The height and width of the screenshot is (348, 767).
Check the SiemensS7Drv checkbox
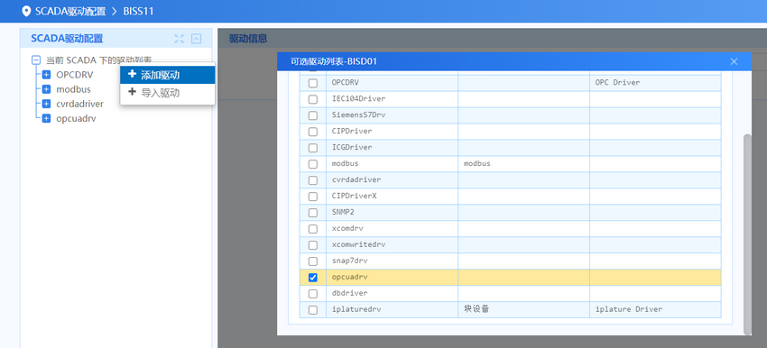pyautogui.click(x=313, y=115)
